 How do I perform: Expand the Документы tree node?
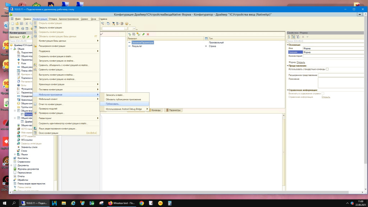11,165
